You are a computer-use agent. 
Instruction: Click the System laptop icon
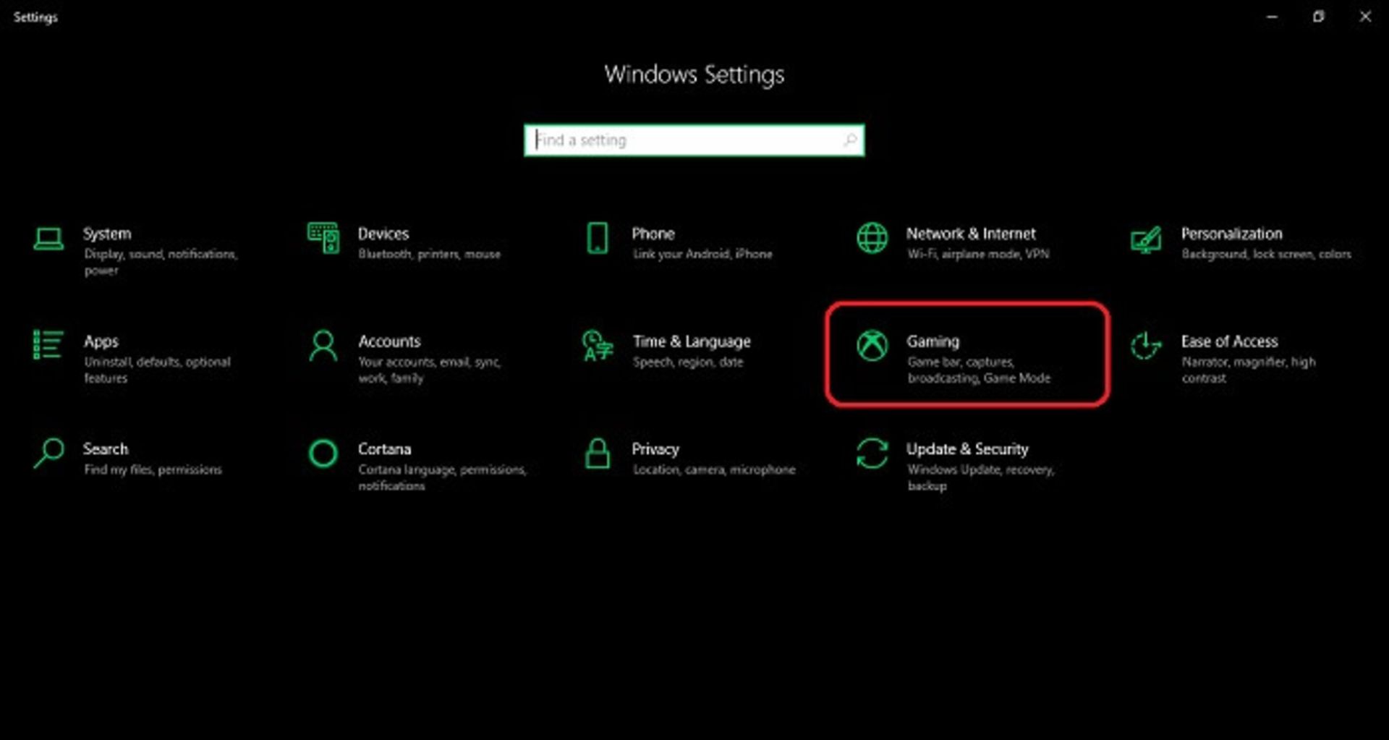pos(48,239)
